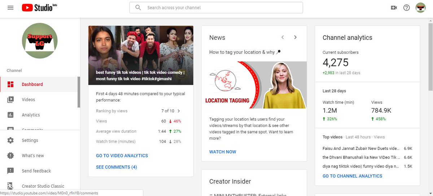
Task: Click GO TO CHANNEL ANALYTICS link
Action: [x=352, y=176]
